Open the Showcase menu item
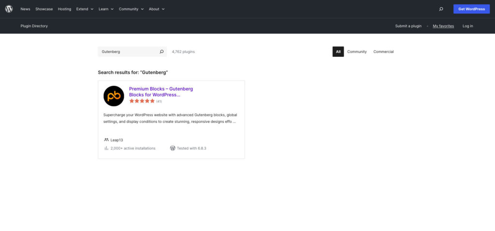This screenshot has height=231, width=495. tap(44, 9)
